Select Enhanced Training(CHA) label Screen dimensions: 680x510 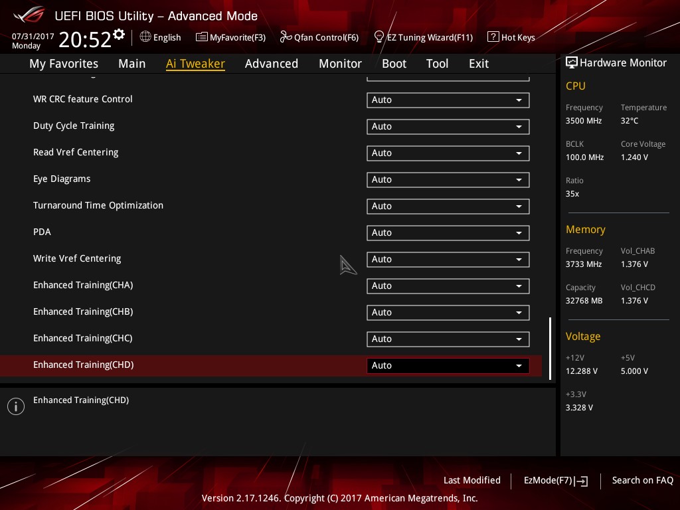(x=83, y=285)
